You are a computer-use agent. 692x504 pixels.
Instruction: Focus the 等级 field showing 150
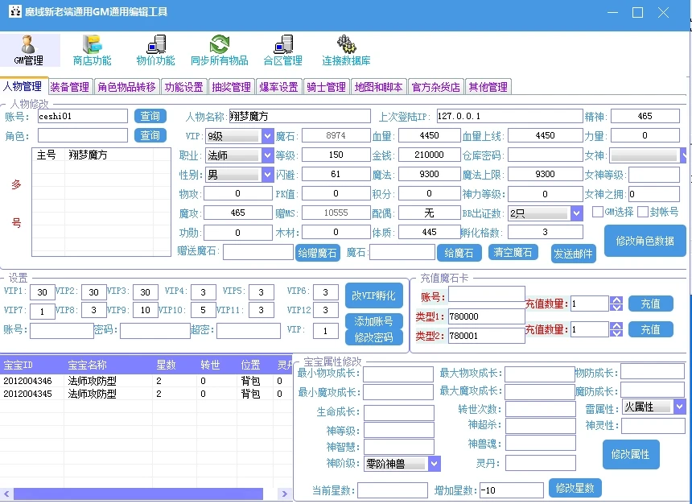click(336, 155)
